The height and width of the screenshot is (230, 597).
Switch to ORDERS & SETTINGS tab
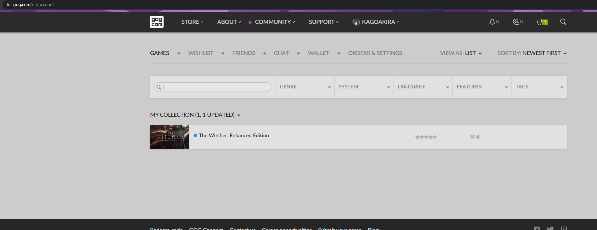[375, 53]
